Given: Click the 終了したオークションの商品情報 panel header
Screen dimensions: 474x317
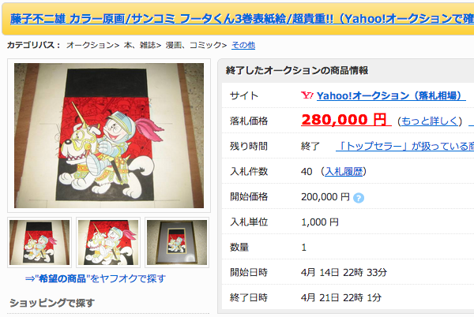Looking at the screenshot, I should pyautogui.click(x=297, y=71).
